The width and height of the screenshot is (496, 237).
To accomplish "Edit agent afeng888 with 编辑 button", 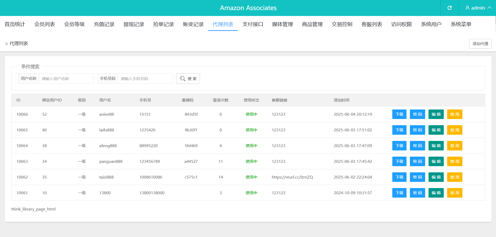I will pyautogui.click(x=436, y=146).
